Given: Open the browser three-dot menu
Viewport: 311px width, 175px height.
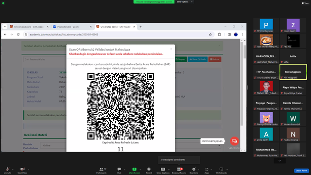Looking at the screenshot, I should point(242,35).
